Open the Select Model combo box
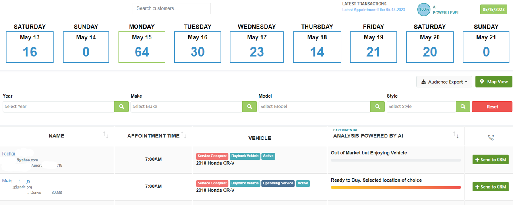 point(314,107)
